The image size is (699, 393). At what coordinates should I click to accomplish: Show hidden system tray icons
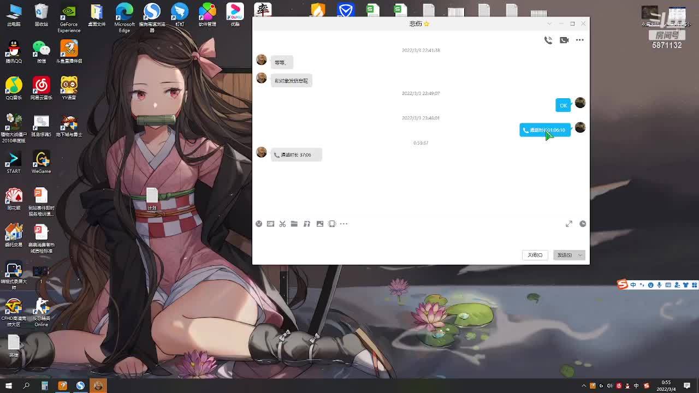pyautogui.click(x=584, y=386)
